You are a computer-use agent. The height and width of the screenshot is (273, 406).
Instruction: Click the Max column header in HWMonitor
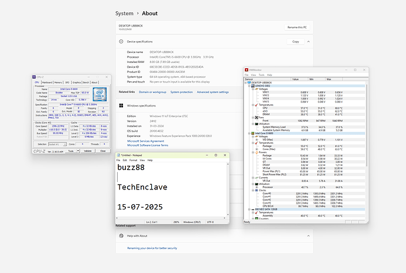pos(334,79)
